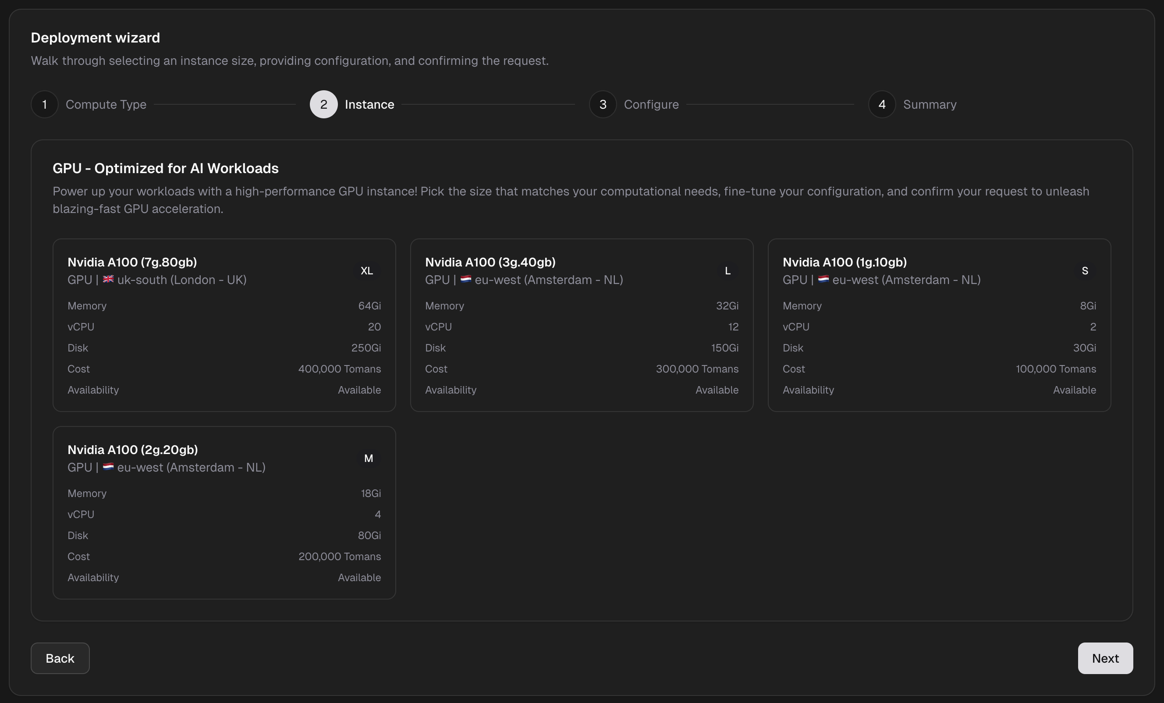The height and width of the screenshot is (703, 1164).
Task: Select the Nvidia A100 (3g.40gb) instance card
Action: click(582, 325)
